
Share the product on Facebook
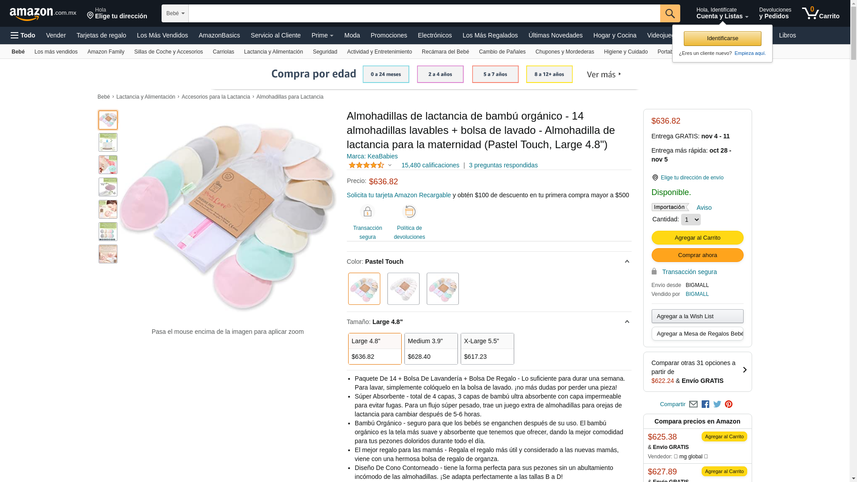coord(705,404)
